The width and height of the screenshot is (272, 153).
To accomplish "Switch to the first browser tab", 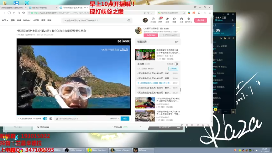I will (13, 8).
